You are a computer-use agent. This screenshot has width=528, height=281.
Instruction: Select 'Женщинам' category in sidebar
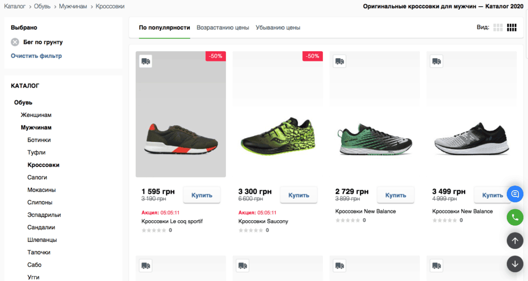click(36, 115)
